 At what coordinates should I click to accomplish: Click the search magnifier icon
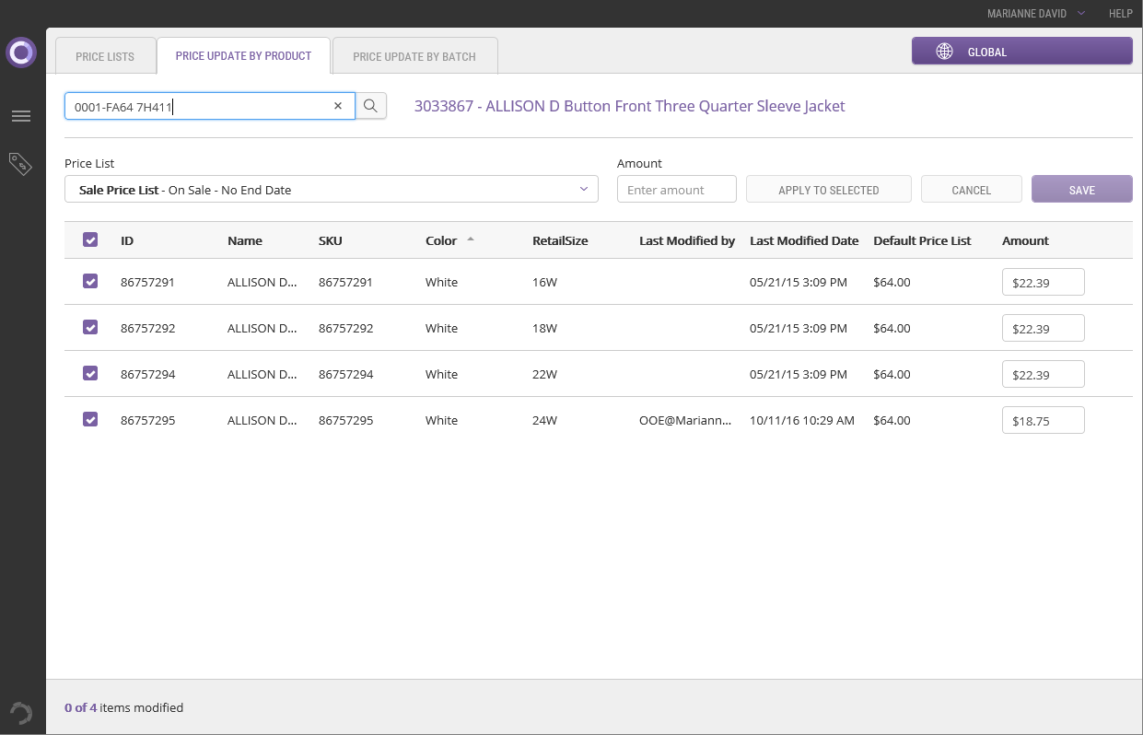click(x=370, y=106)
